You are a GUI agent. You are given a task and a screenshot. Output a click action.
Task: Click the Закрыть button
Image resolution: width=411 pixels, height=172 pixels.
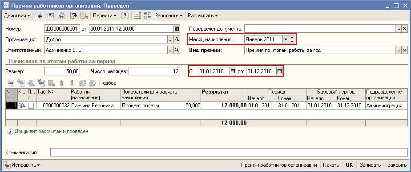tap(397, 165)
